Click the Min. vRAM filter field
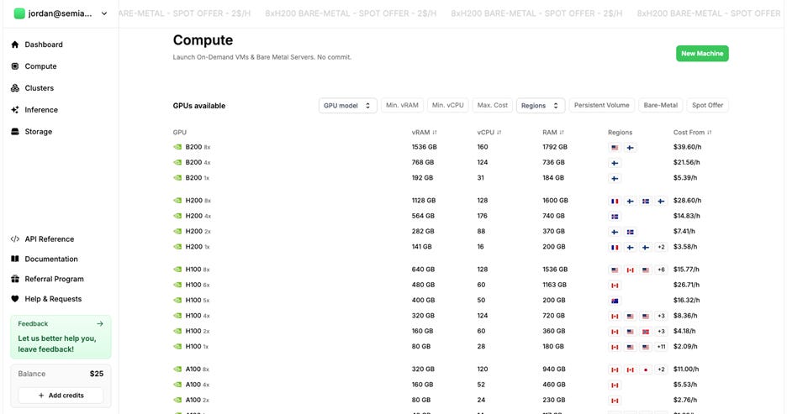This screenshot has height=414, width=787. pyautogui.click(x=402, y=105)
